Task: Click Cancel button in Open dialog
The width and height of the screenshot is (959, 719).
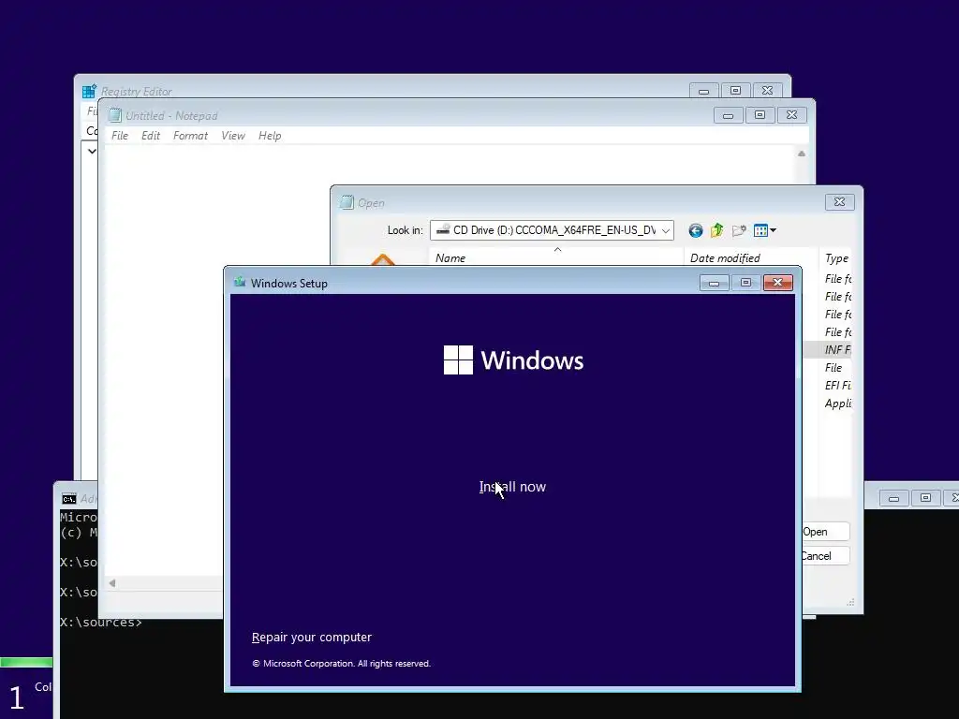Action: (x=825, y=556)
